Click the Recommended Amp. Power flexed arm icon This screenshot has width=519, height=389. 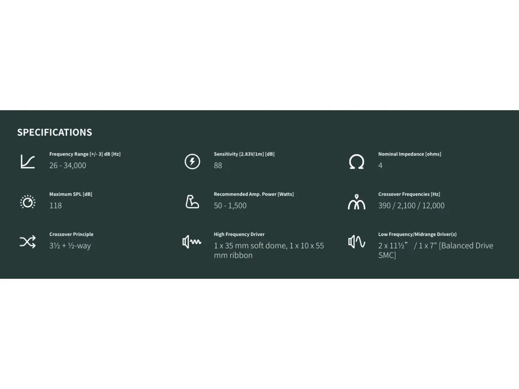point(192,202)
